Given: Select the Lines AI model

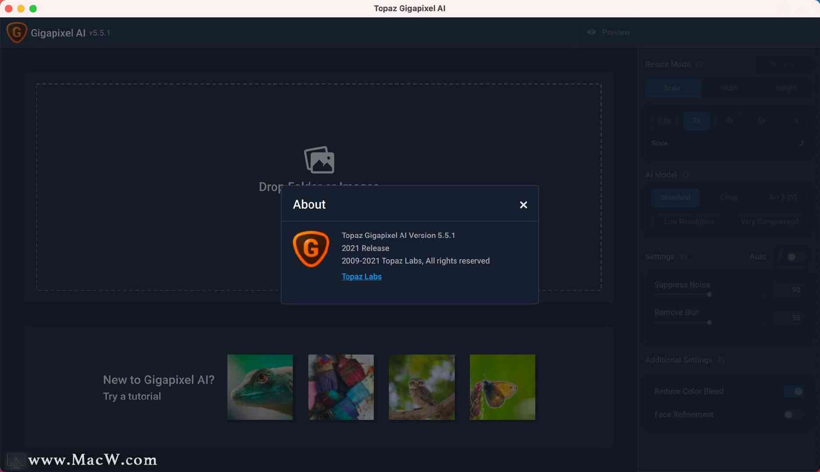Looking at the screenshot, I should [729, 198].
